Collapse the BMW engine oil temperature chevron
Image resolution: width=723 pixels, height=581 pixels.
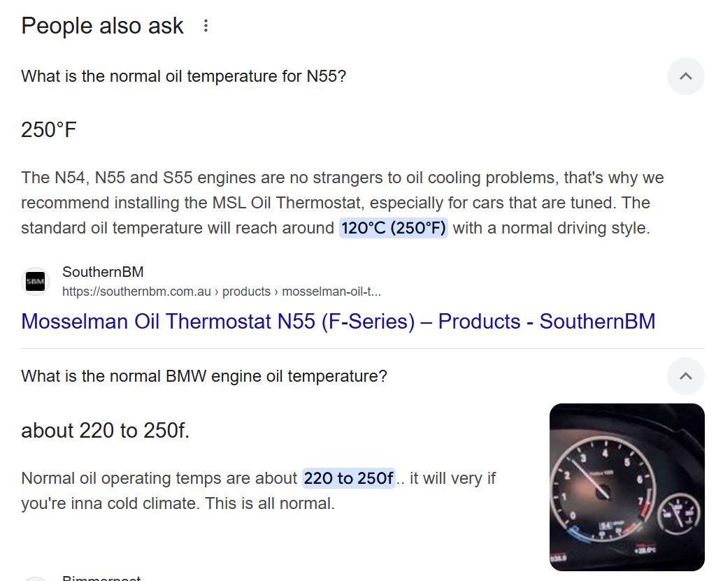[686, 376]
